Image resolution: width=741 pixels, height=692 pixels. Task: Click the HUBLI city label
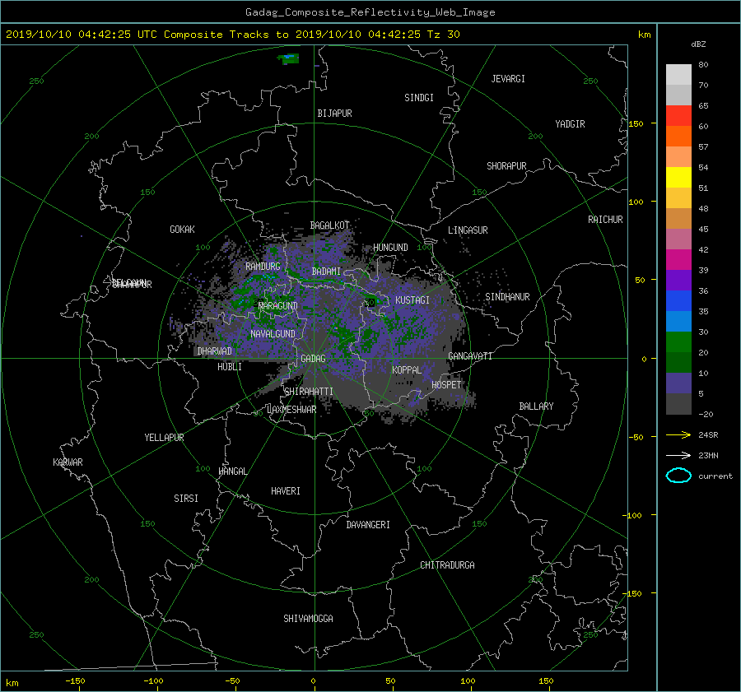pos(229,367)
